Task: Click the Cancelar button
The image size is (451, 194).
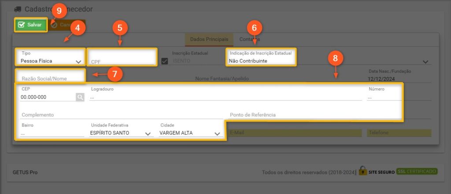Action: click(x=66, y=25)
